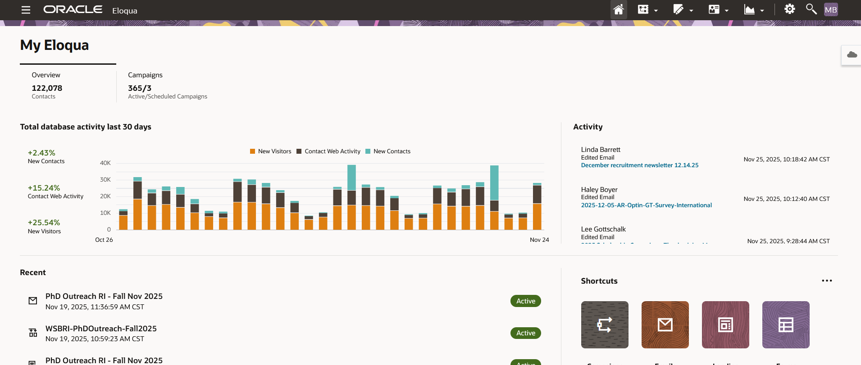Expand the Analytics chart menu dropdown arrow

[x=762, y=11]
